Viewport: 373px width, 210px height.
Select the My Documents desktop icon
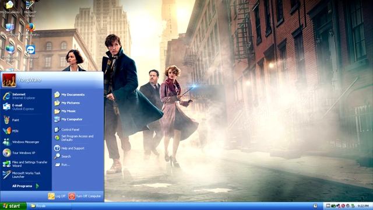pyautogui.click(x=10, y=8)
